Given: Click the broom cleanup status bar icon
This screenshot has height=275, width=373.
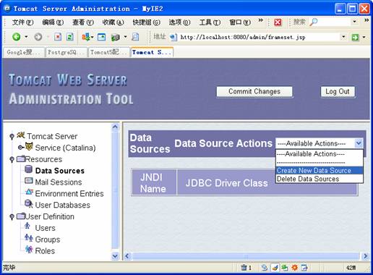Looking at the screenshot, I should tap(275, 267).
